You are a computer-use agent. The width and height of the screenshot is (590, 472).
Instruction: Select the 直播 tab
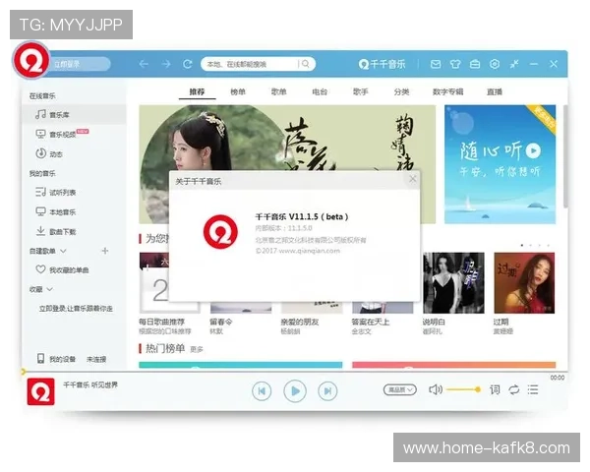495,91
